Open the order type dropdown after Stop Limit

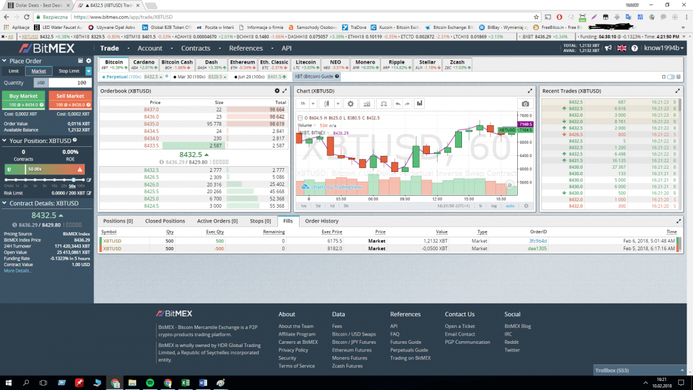87,71
